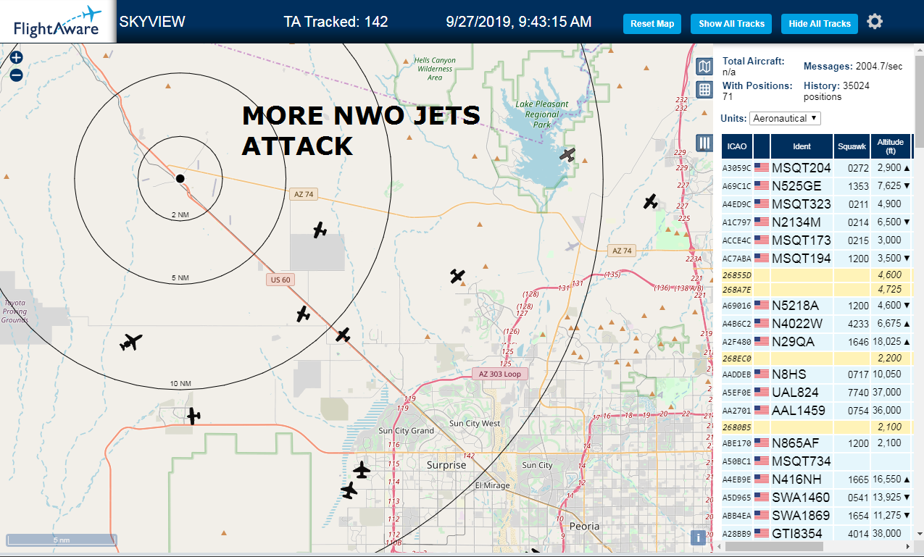Toggle the sidebar columns icon
Viewport: 924px width, 557px height.
[704, 143]
